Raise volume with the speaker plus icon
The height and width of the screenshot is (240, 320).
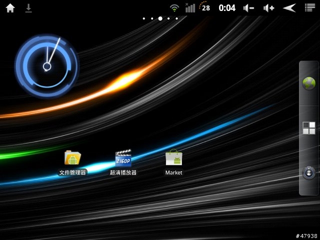pos(269,8)
